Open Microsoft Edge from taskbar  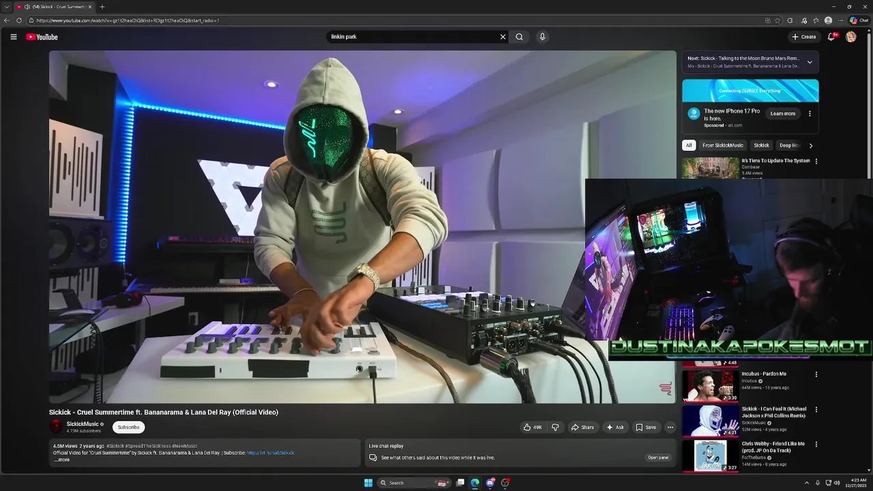475,483
